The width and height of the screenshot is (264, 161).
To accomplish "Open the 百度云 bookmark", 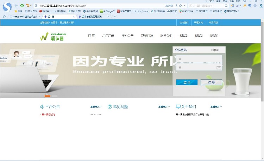I will point(172,11).
